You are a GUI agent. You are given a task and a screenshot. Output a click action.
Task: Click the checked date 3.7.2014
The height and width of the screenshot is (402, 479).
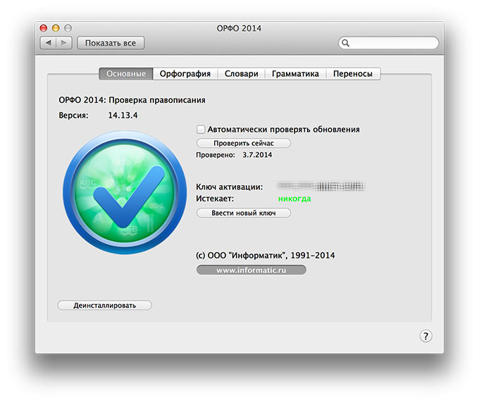[257, 155]
